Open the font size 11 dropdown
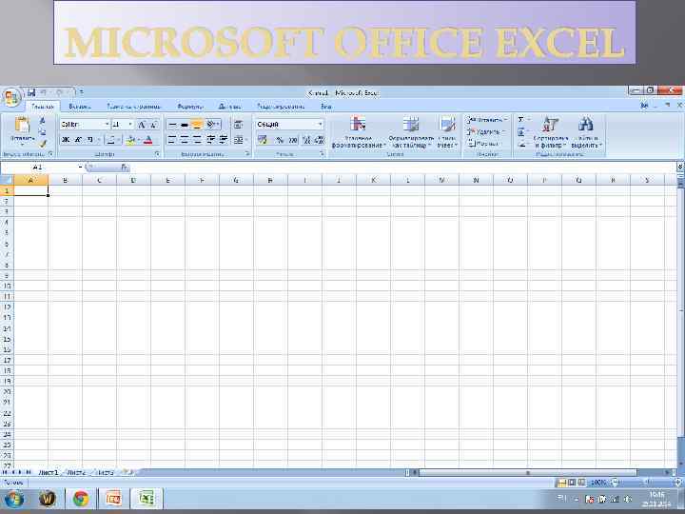The height and width of the screenshot is (514, 685). [130, 125]
